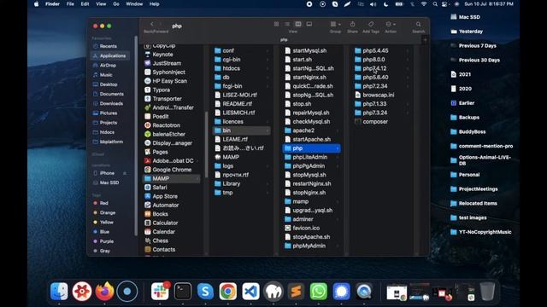The image size is (547, 307).
Task: Select the startMysql.sh file
Action: tap(309, 50)
